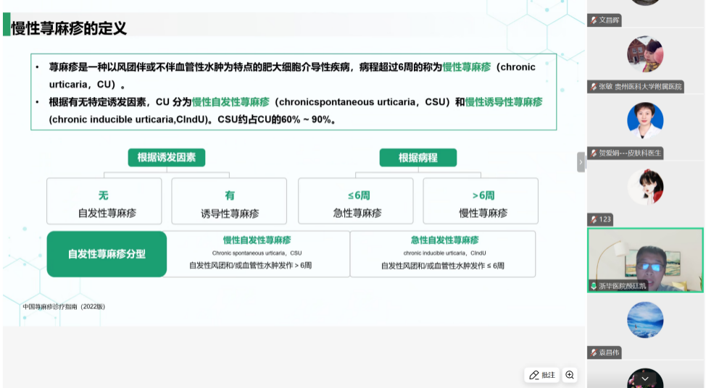The image size is (706, 388).
Task: Click muted mic icon beside 张敏 贵州医科大学附属医院
Action: (594, 87)
